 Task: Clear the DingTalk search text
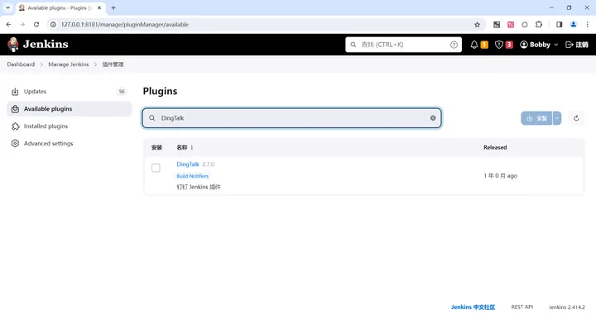[x=433, y=118]
